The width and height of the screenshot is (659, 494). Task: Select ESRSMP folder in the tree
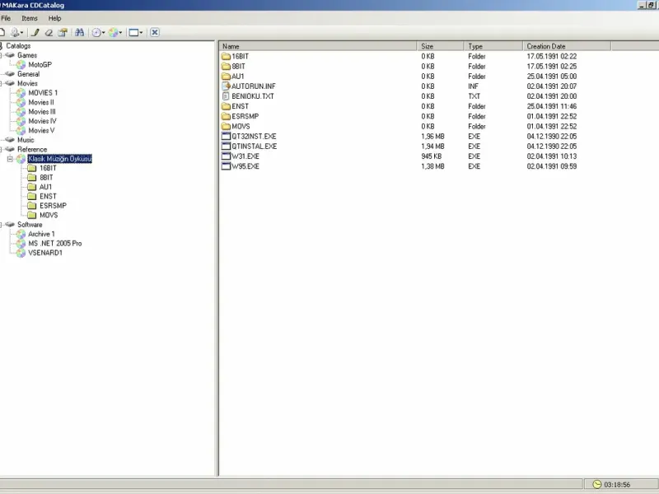click(53, 205)
